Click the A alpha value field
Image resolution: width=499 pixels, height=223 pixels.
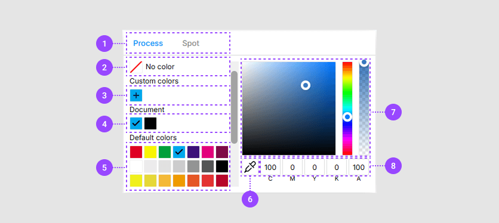tap(359, 168)
